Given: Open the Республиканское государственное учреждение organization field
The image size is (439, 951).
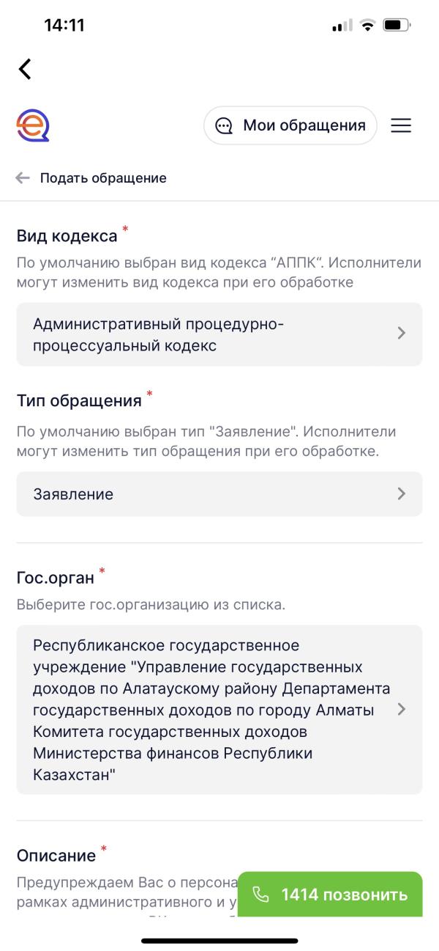Looking at the screenshot, I should pyautogui.click(x=219, y=709).
